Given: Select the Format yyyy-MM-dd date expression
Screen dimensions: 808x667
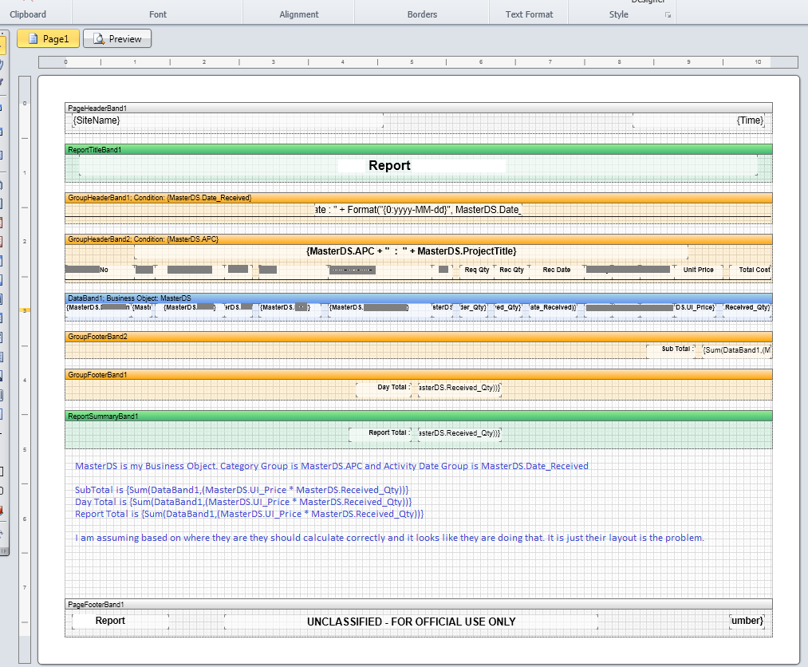Looking at the screenshot, I should tap(419, 210).
